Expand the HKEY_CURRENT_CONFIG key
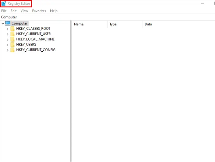 [x=8, y=50]
